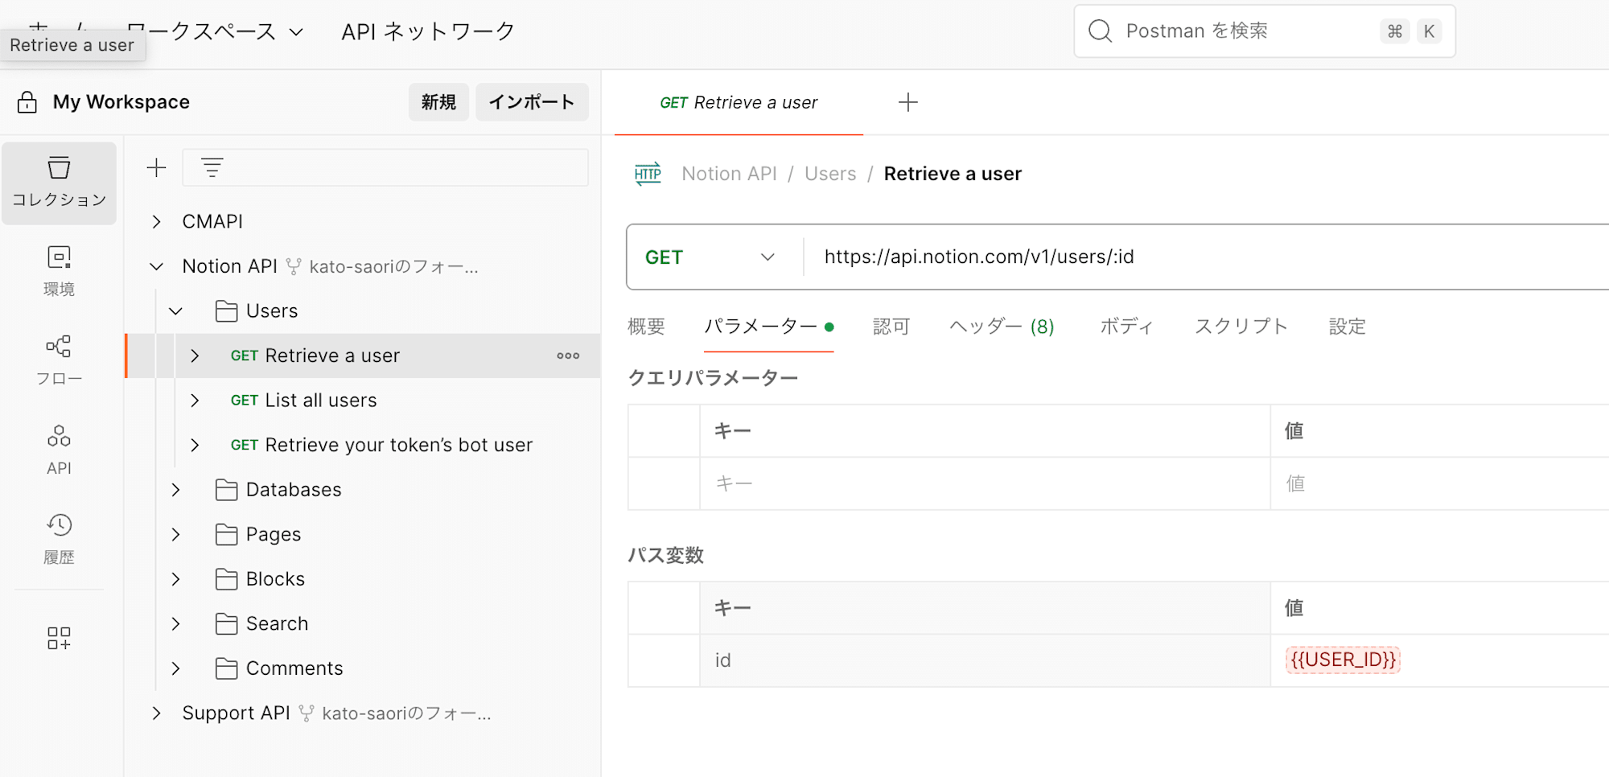Screen dimensions: 1609x777
Task: Click the {{USER_ID}} path variable value
Action: point(1343,660)
